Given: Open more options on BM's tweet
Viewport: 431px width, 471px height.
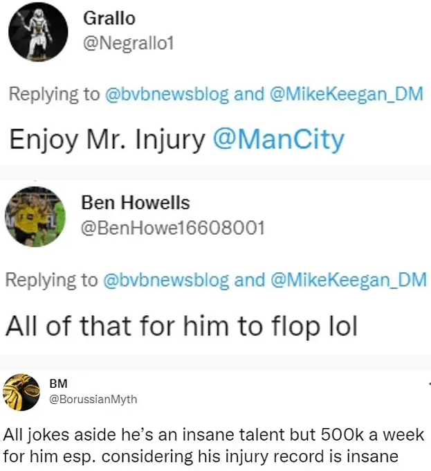Looking at the screenshot, I should (428, 383).
